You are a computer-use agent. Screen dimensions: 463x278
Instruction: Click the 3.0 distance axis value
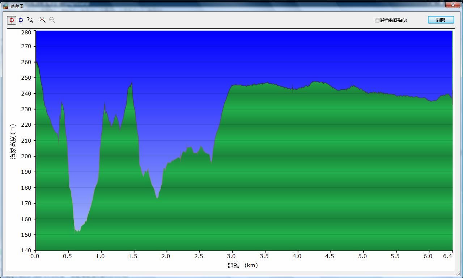pos(231,256)
